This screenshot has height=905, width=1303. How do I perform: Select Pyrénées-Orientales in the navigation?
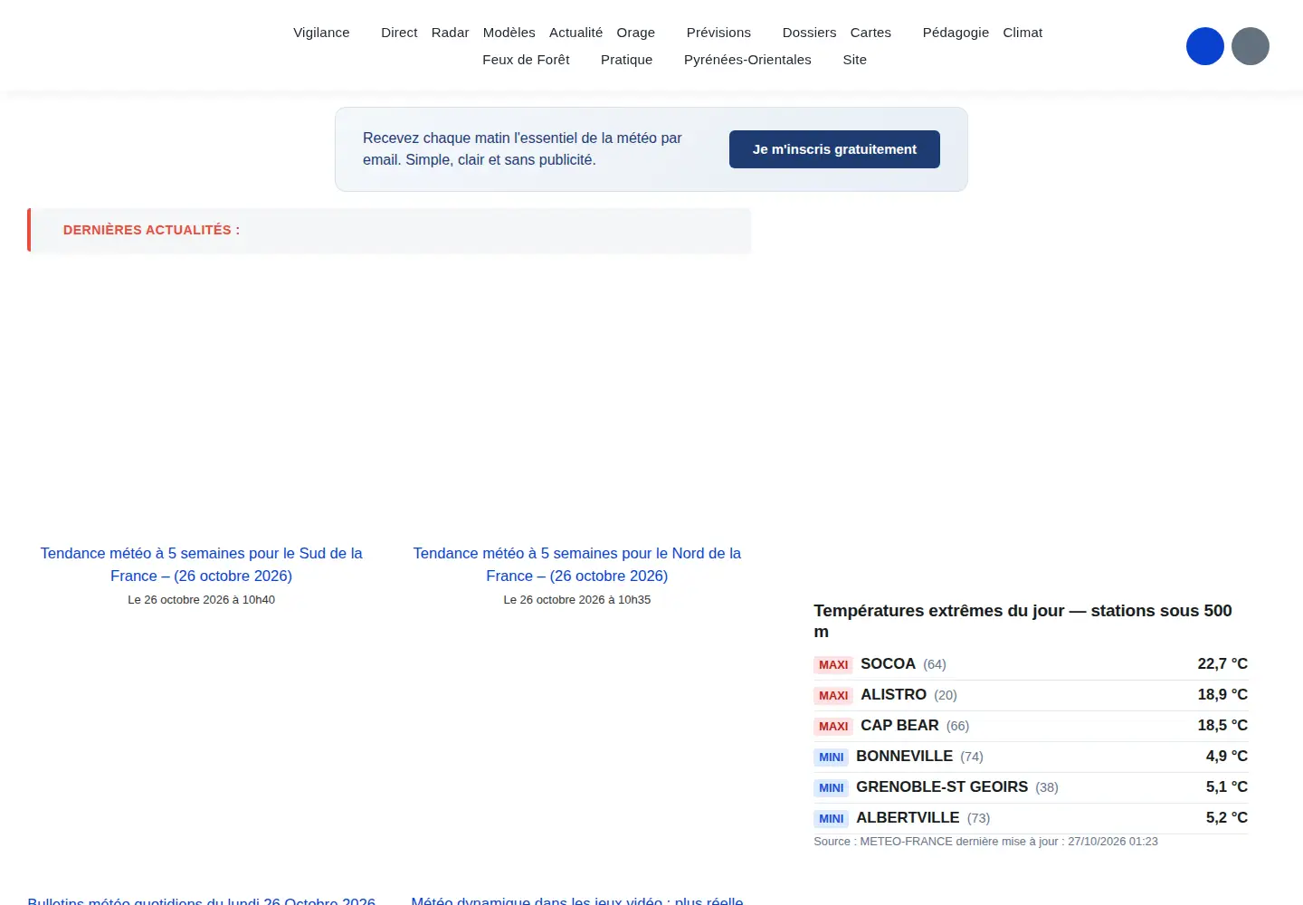click(747, 60)
